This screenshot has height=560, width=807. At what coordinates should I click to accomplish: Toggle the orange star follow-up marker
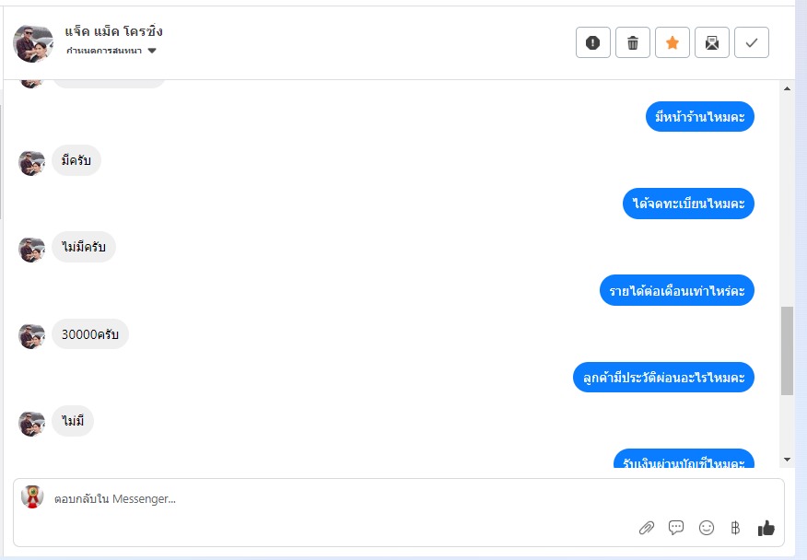(672, 42)
